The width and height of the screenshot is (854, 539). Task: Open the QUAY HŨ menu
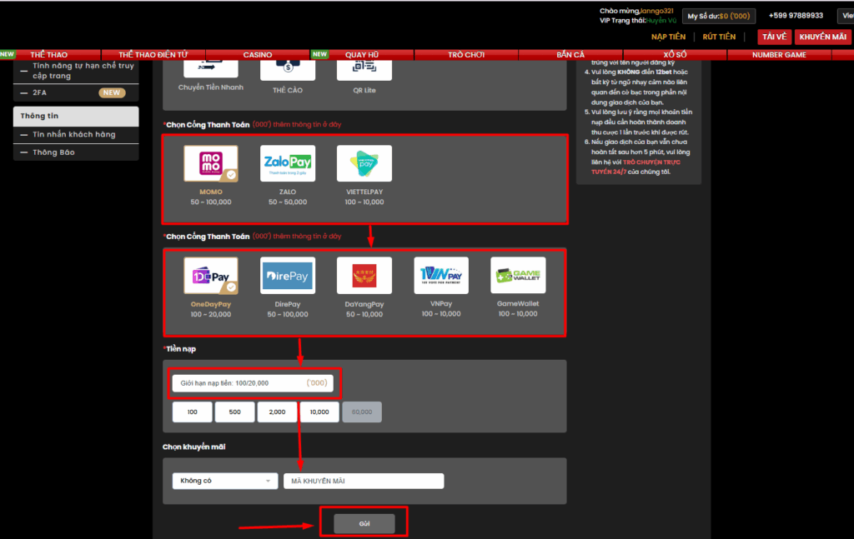coord(362,54)
